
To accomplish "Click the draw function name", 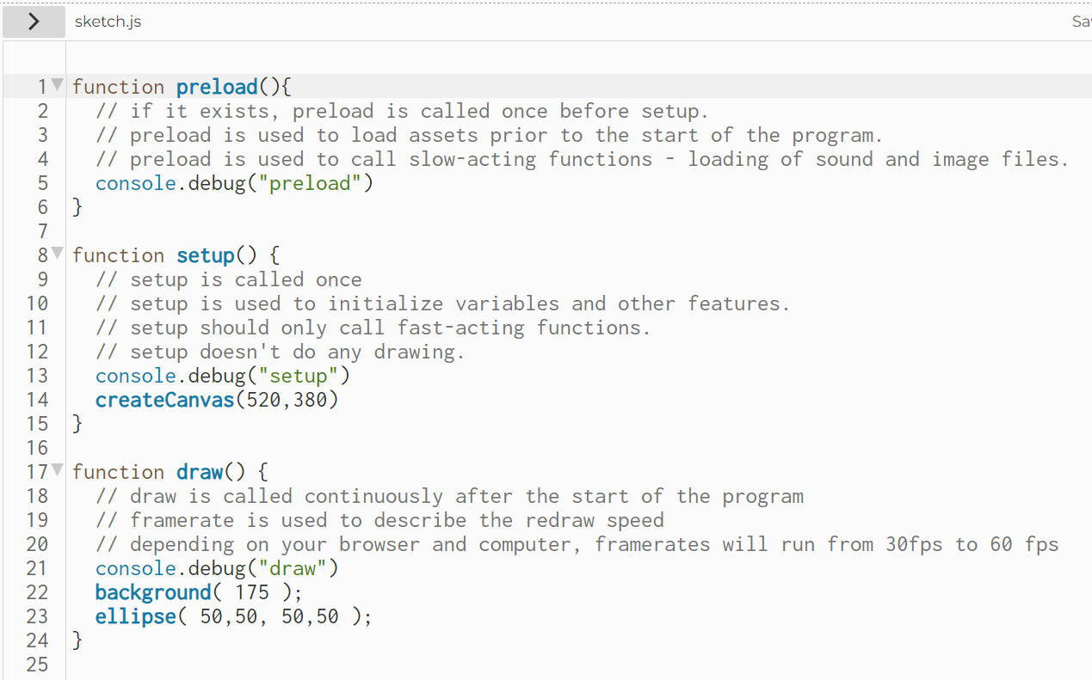I will point(200,472).
